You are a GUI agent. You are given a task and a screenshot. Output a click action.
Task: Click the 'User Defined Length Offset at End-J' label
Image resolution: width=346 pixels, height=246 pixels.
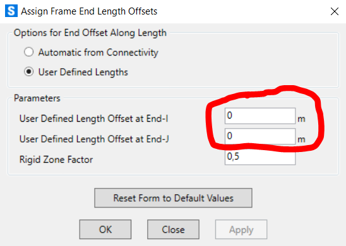point(94,139)
